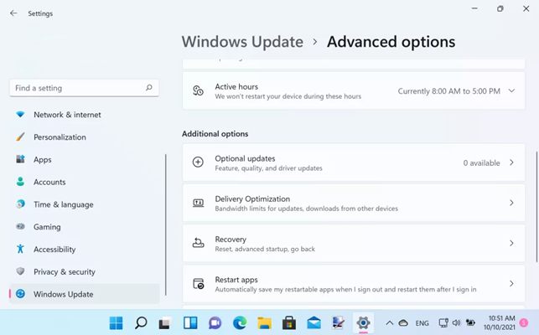
Task: Open Optional updates via its chevron
Action: [x=511, y=162]
